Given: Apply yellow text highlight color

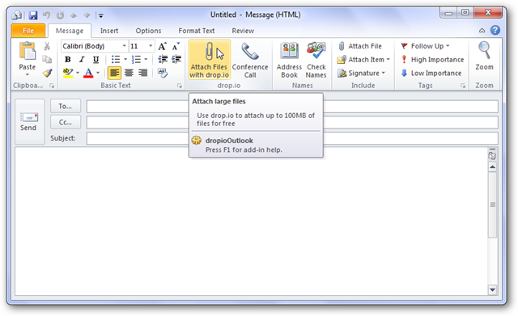Looking at the screenshot, I should [68, 73].
